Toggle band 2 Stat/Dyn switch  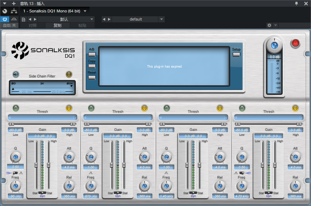coord(118,193)
